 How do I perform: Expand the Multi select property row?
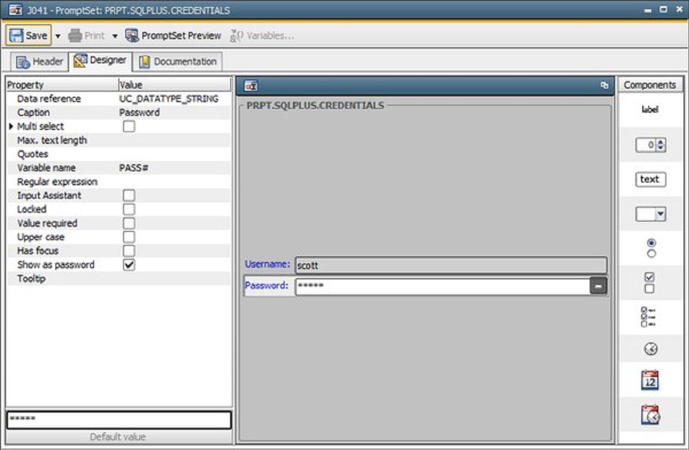pyautogui.click(x=11, y=127)
